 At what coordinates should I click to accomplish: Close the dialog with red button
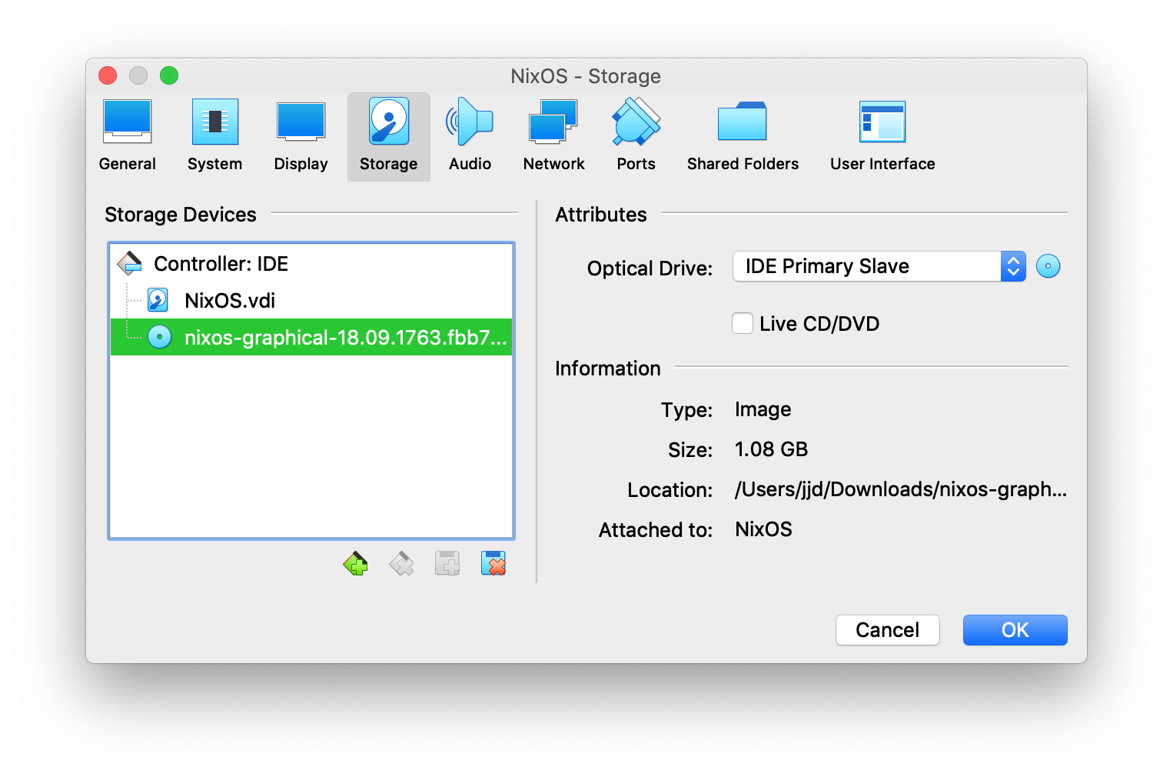pyautogui.click(x=108, y=75)
